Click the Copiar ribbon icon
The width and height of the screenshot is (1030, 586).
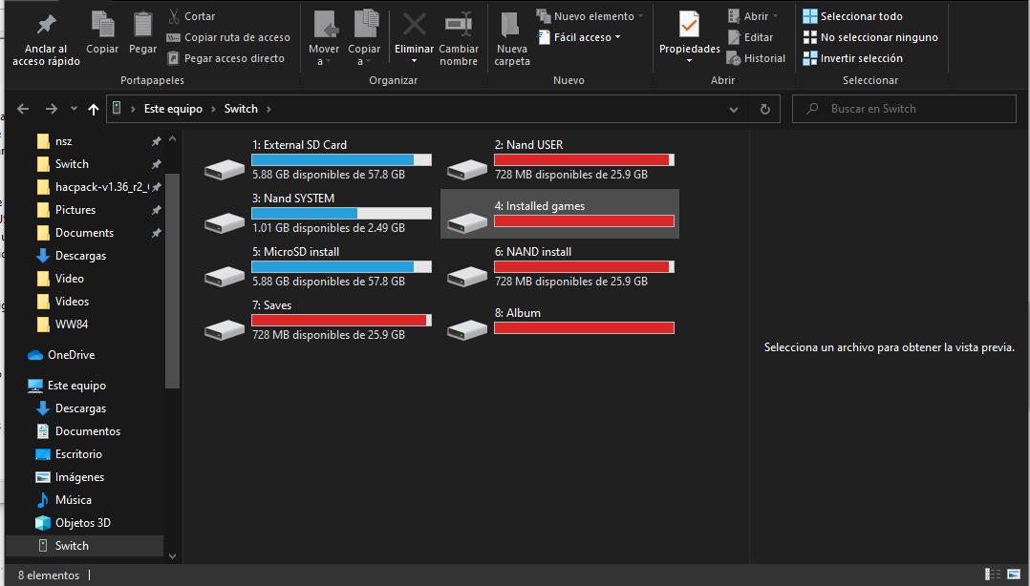coord(102,25)
